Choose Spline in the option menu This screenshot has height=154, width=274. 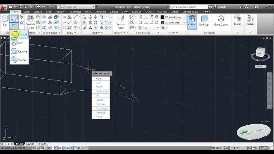coord(101,100)
